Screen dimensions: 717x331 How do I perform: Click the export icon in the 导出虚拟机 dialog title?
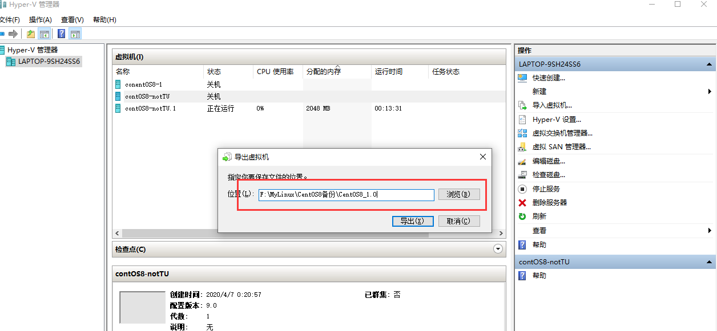coord(227,157)
